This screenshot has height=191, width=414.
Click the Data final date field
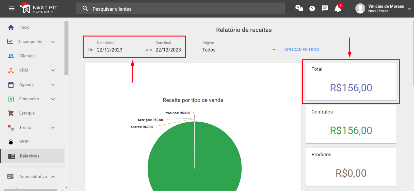pos(176,50)
